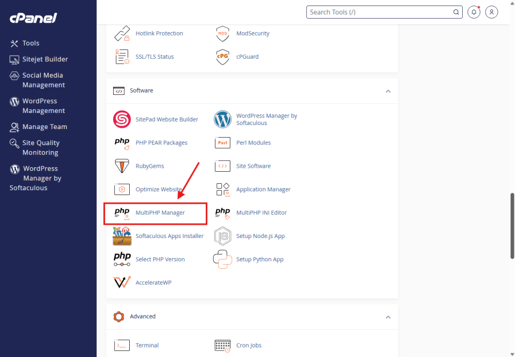Open the RubyGems gem icon
Viewport: 515px width, 357px height.
pos(122,166)
